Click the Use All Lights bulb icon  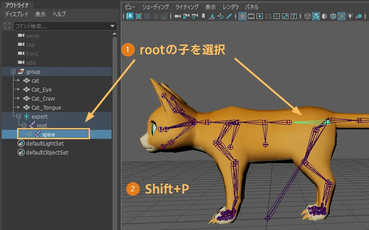coord(350,16)
